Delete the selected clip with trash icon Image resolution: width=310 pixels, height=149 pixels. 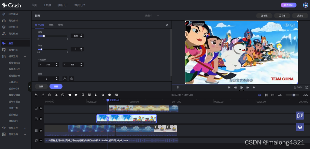point(49,95)
